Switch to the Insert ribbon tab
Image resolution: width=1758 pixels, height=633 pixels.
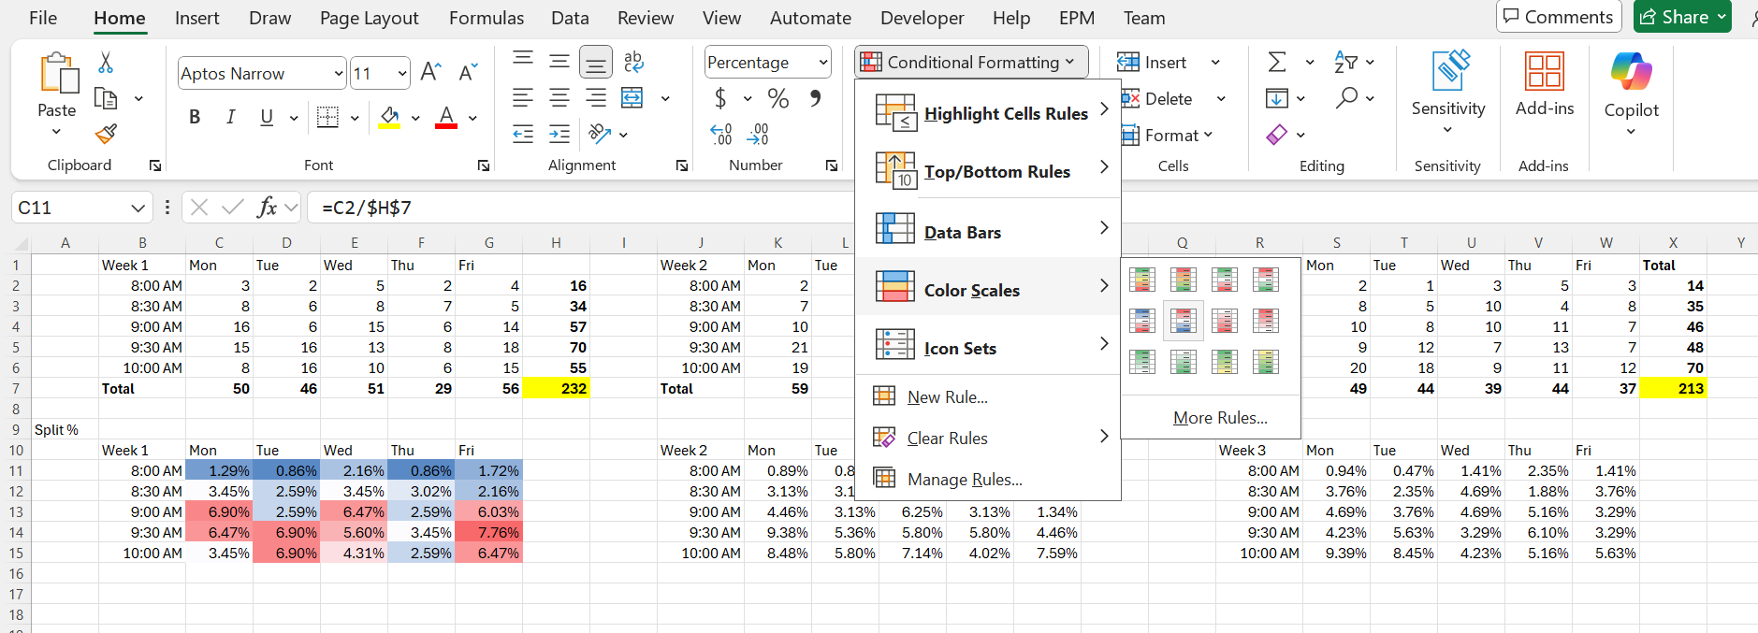tap(196, 18)
